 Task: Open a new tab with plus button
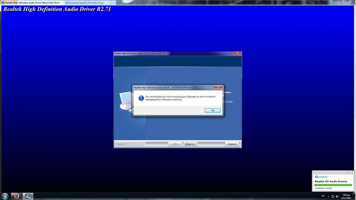click(114, 2)
